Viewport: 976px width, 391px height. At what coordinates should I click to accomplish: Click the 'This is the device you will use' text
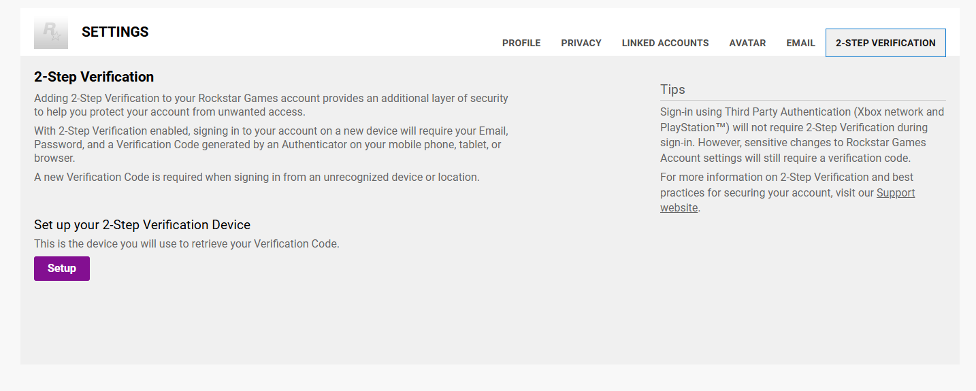(x=186, y=243)
